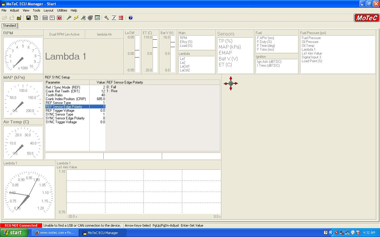Click the wireless network tray icon
Viewport: 380px width, 237px height.
click(x=358, y=233)
